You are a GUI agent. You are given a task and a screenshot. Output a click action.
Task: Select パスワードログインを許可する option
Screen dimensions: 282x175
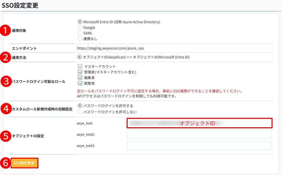pos(80,106)
